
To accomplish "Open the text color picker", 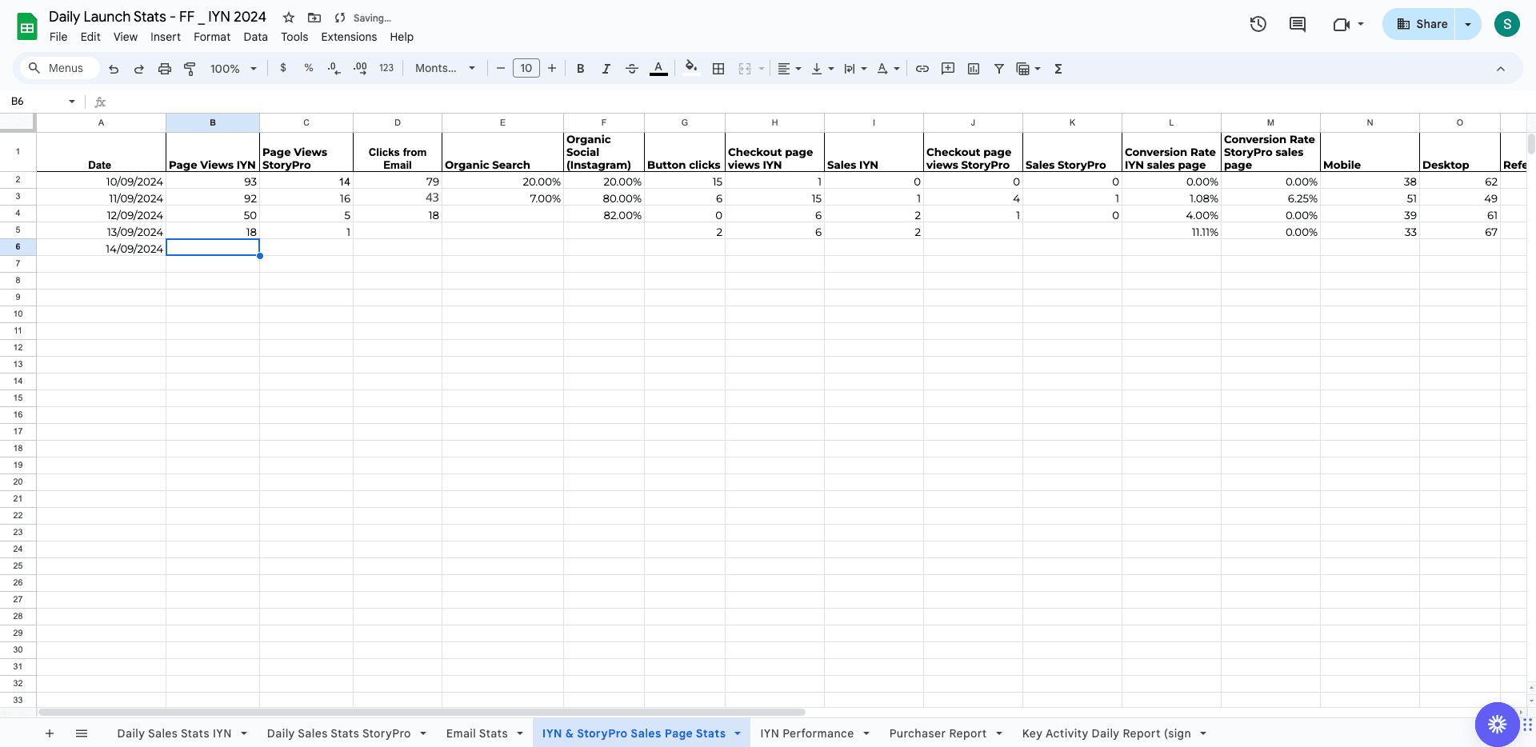I will coord(658,69).
